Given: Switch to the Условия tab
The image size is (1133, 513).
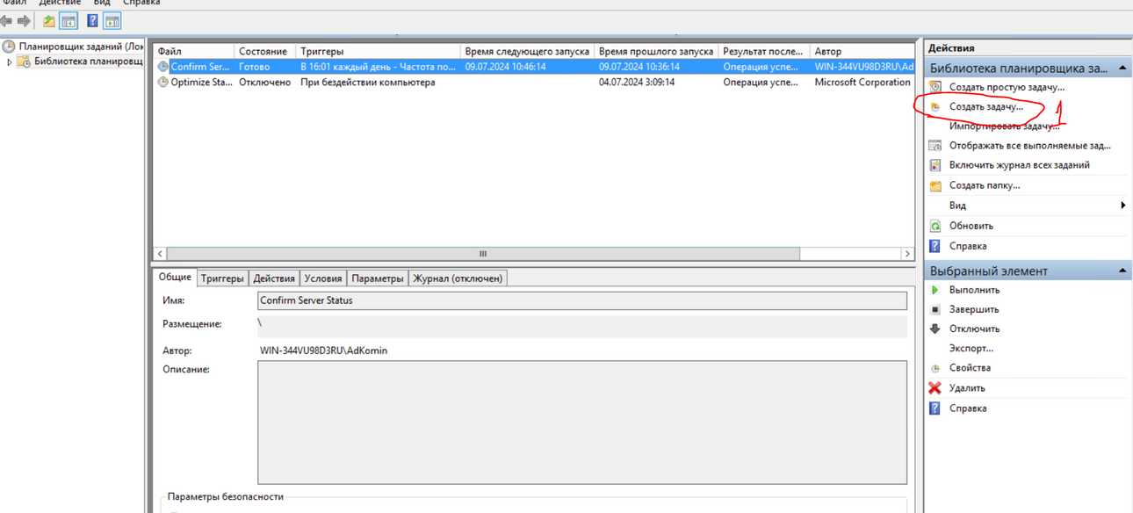Looking at the screenshot, I should coord(323,278).
